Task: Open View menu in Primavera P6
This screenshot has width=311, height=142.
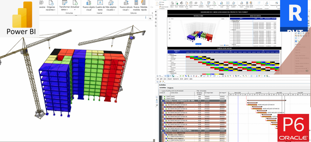Action: pyautogui.click(x=165, y=79)
